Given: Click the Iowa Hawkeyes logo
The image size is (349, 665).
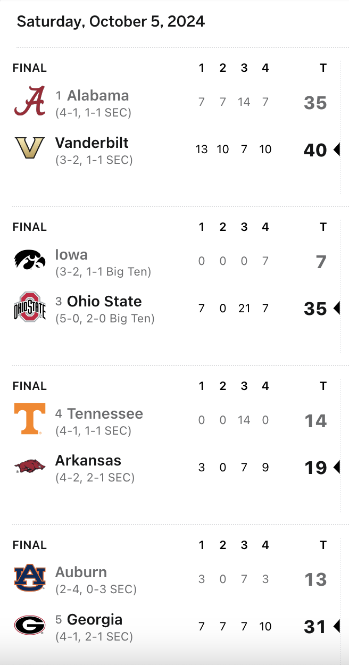Looking at the screenshot, I should coord(30,260).
